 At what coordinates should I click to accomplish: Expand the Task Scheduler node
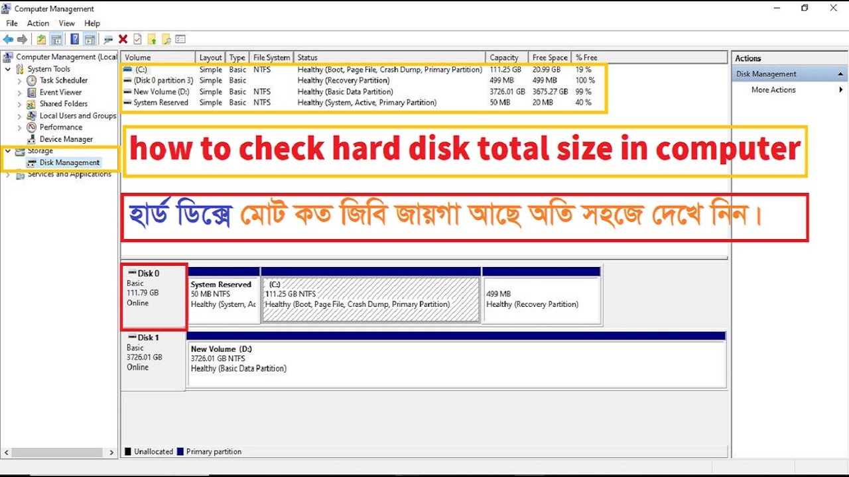point(19,80)
